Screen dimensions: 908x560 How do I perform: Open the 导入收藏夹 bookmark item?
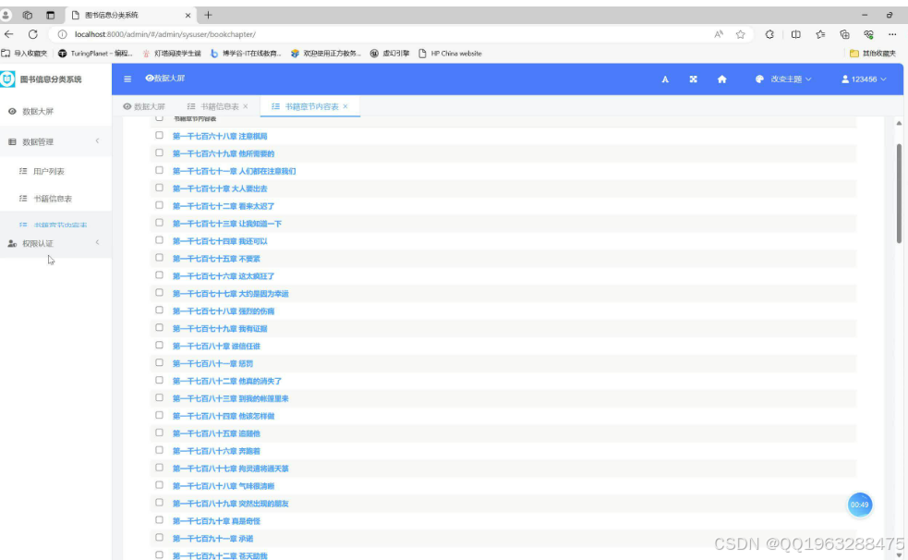coord(24,54)
